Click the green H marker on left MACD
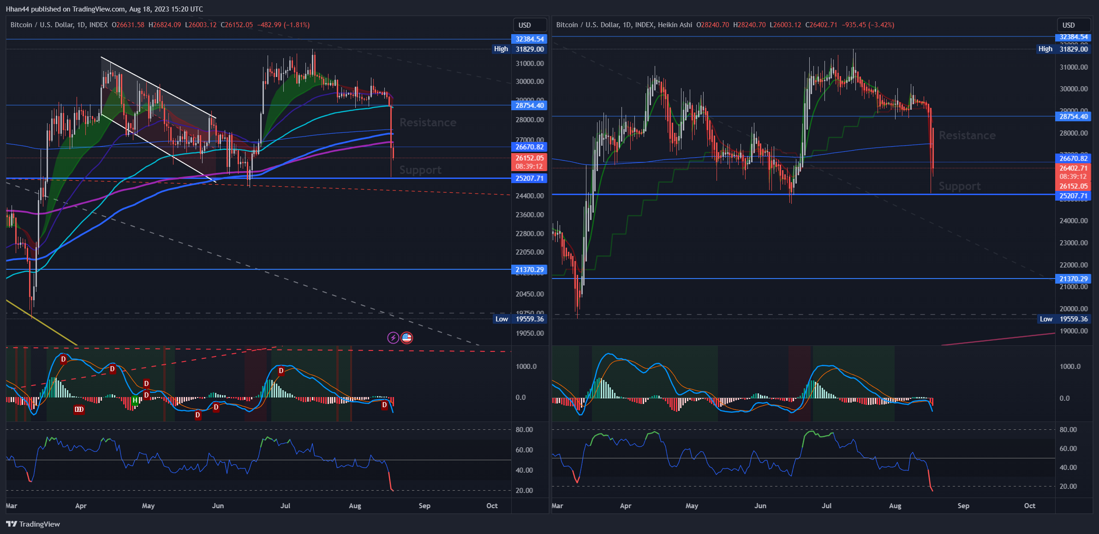The image size is (1099, 534). [x=135, y=400]
